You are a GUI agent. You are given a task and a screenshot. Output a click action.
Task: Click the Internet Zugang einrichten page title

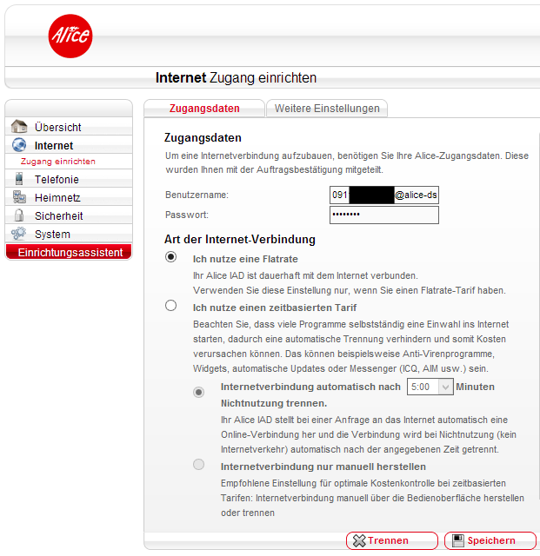[x=236, y=77]
